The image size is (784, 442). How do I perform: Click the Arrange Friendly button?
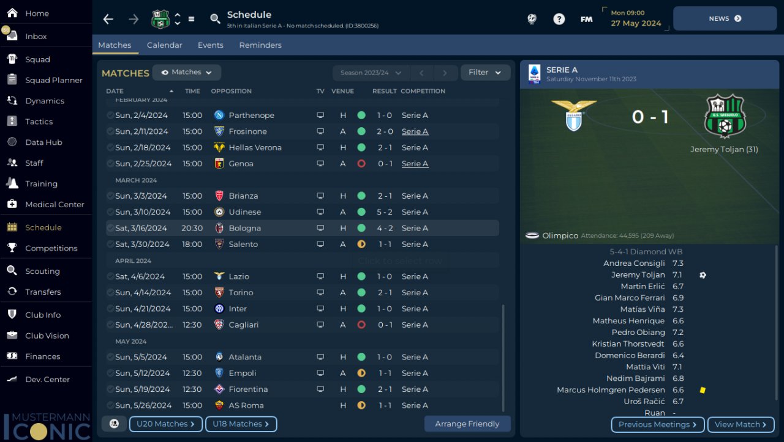tap(467, 424)
